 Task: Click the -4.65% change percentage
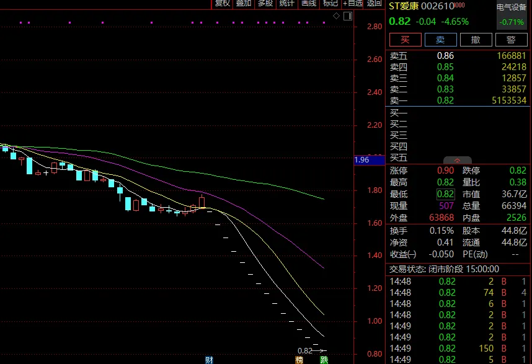(454, 22)
